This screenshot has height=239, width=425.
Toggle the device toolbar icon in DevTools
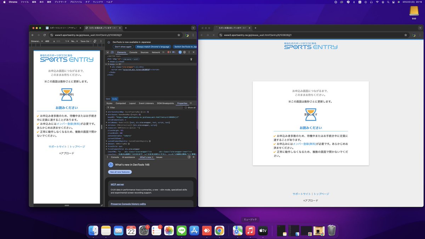click(112, 52)
